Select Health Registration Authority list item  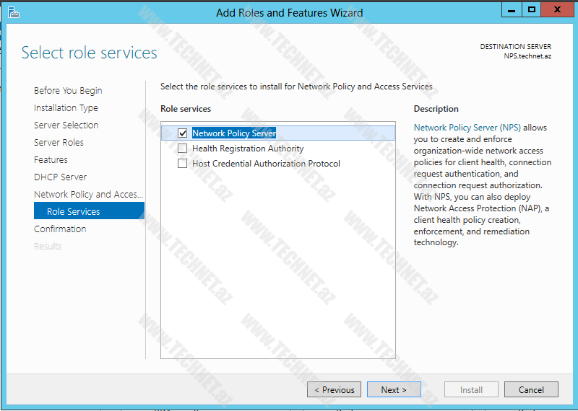pyautogui.click(x=248, y=149)
